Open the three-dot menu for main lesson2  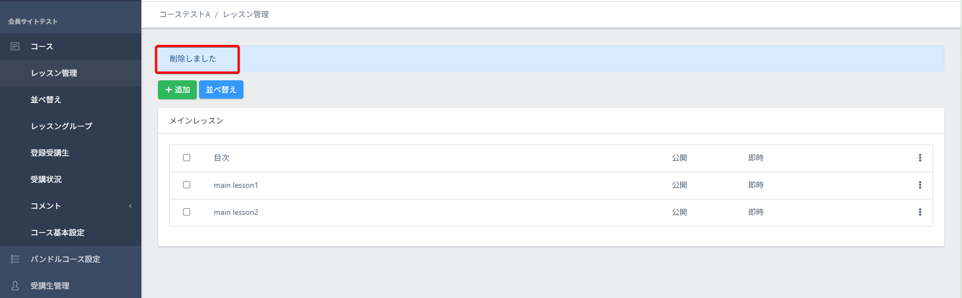click(x=920, y=212)
